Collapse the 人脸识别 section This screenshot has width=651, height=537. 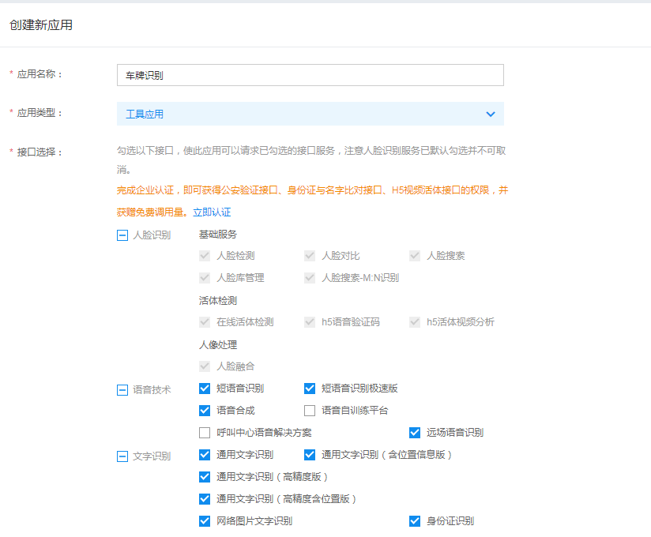[x=122, y=235]
